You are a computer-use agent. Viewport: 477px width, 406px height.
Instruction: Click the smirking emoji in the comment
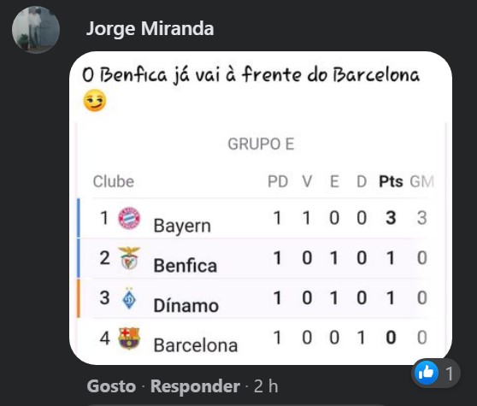[x=95, y=100]
